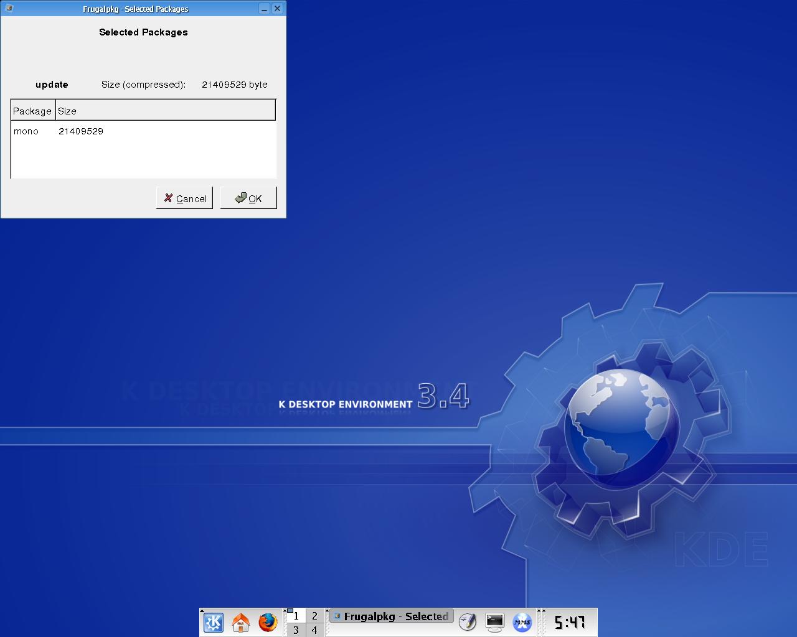Click the panel clock showing 5:47
The height and width of the screenshot is (637, 797).
(570, 622)
